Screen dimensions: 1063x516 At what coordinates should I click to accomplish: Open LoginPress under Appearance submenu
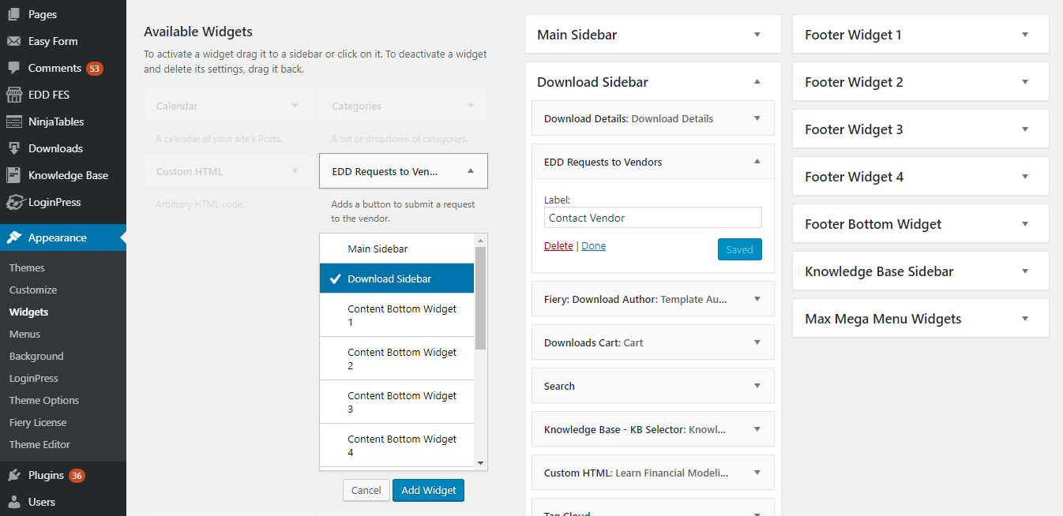tap(34, 378)
